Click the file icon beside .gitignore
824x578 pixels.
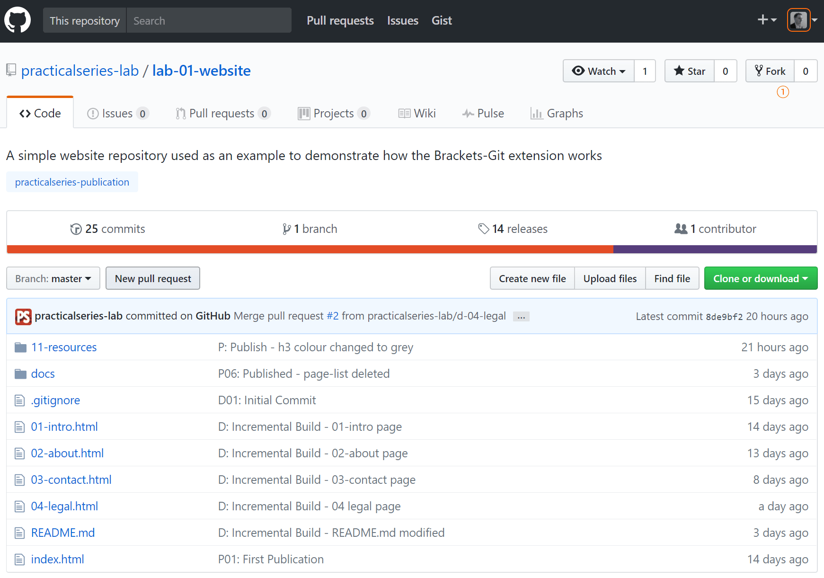tap(19, 400)
